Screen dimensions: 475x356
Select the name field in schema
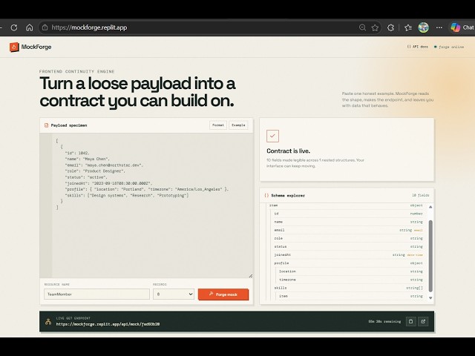point(348,222)
